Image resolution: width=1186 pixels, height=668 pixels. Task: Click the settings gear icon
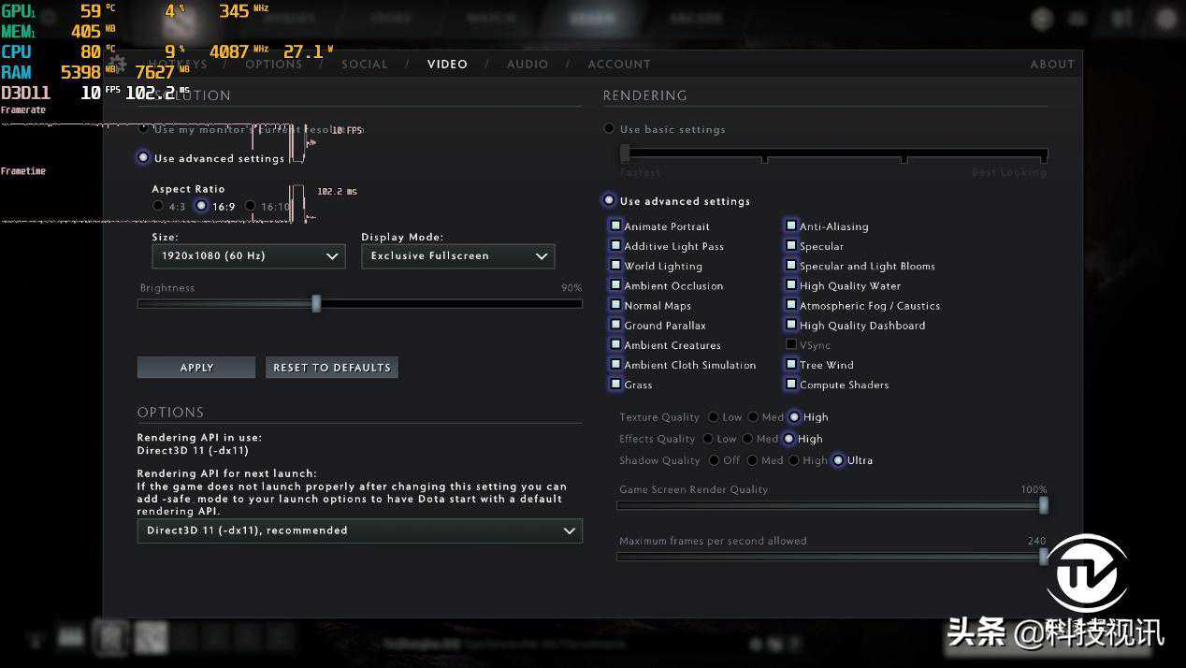pos(118,64)
